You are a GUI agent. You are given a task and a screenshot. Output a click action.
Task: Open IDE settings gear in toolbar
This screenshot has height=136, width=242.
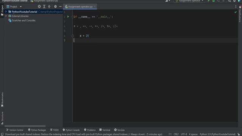point(234,1)
